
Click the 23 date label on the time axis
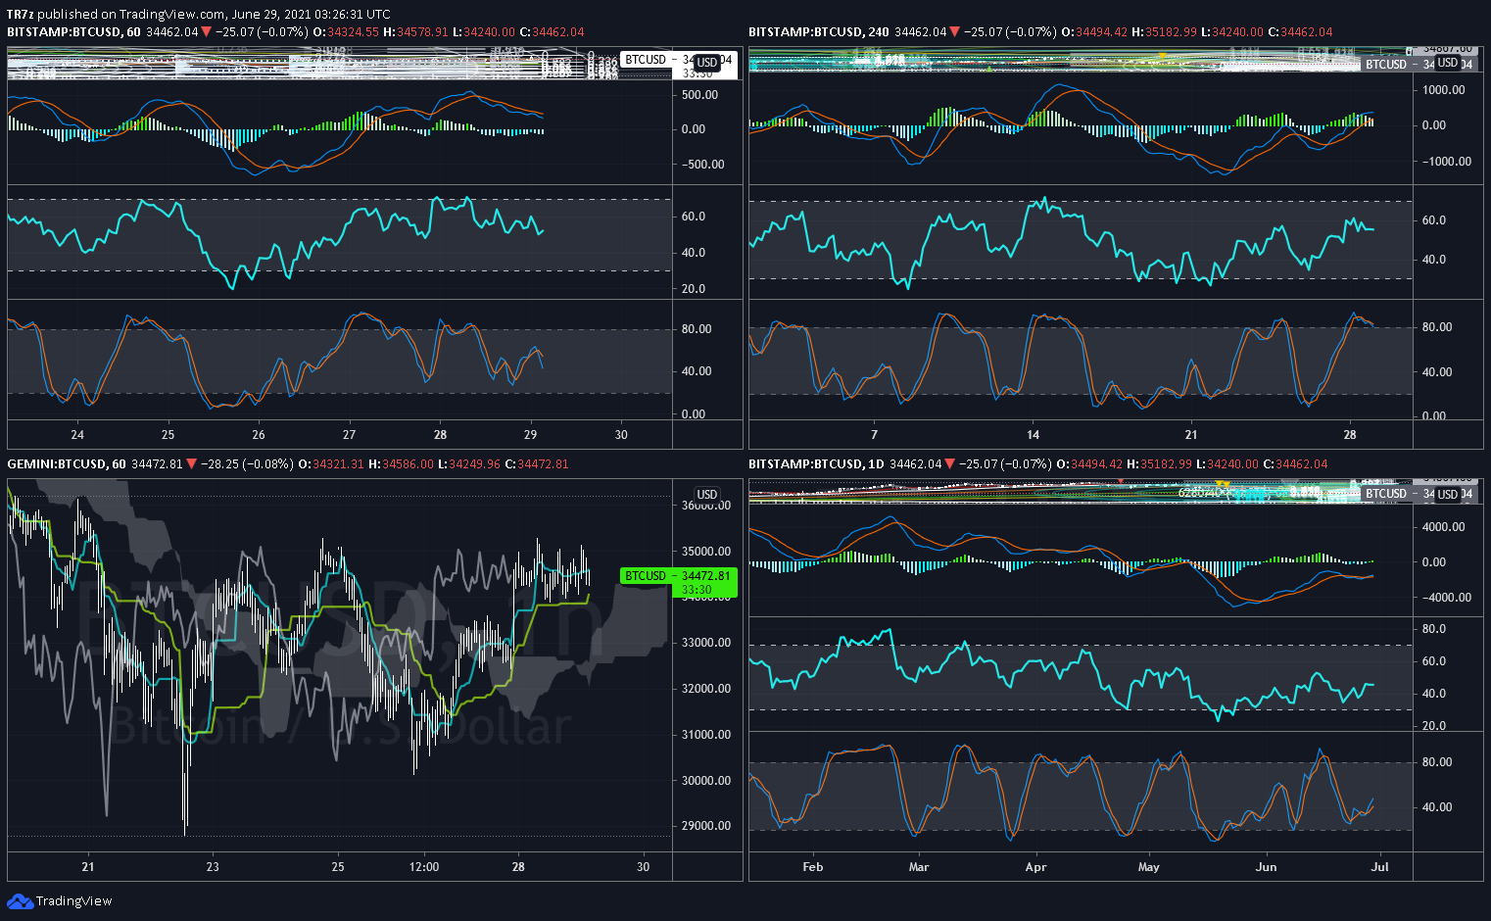pyautogui.click(x=213, y=867)
